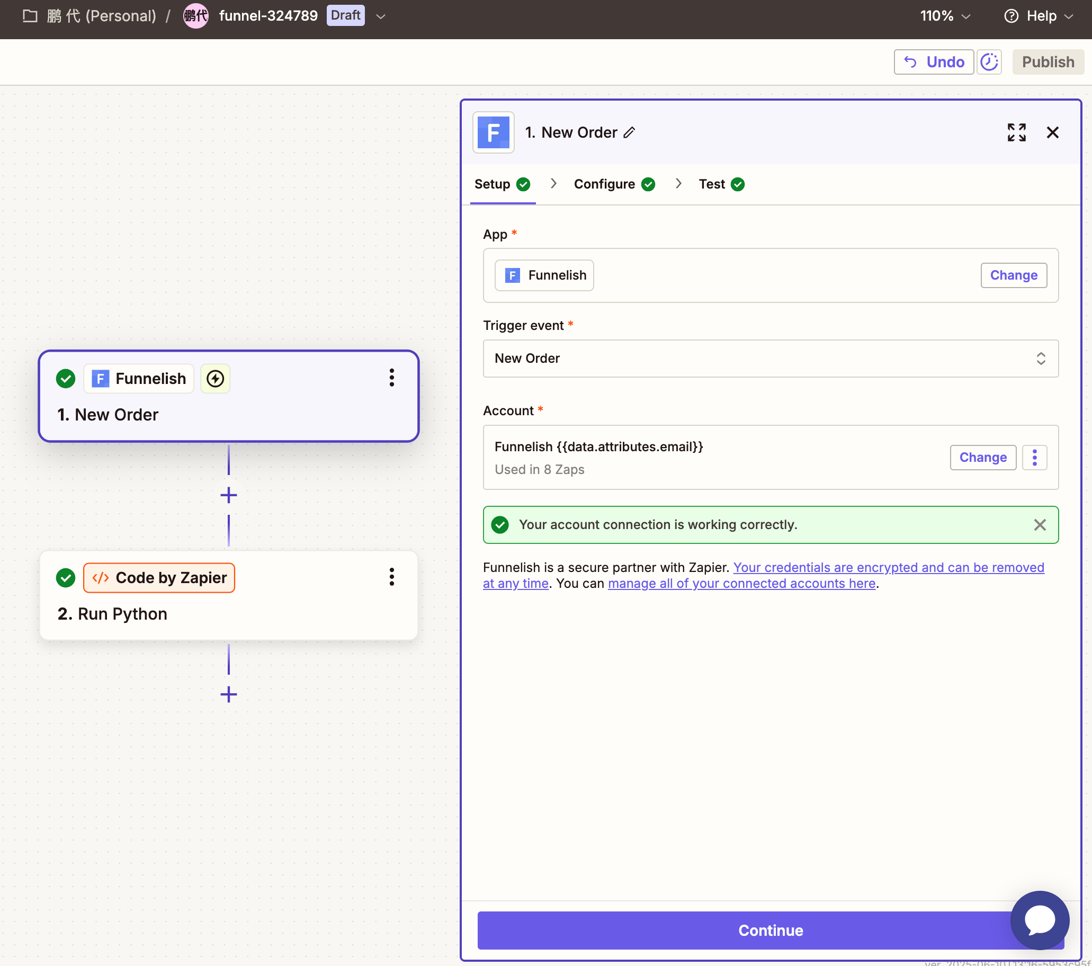Click the 鹏代 (Personal) folder breadcrumb
Screen dimensions: 1092x966
[102, 16]
